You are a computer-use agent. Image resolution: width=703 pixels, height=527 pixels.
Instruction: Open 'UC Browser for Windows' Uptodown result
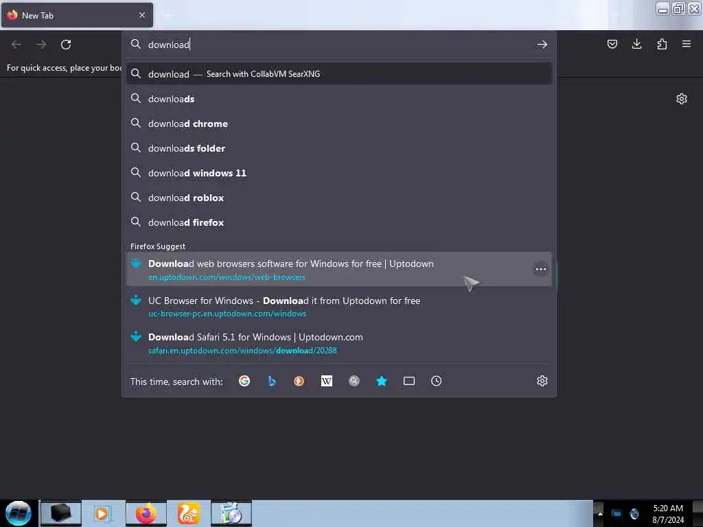click(x=339, y=307)
